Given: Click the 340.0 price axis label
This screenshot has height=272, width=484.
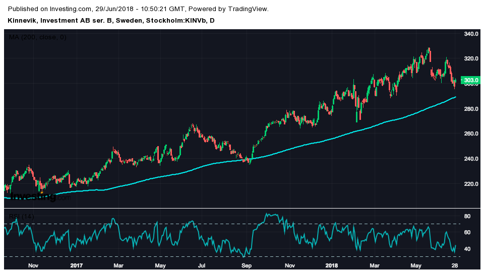Looking at the screenshot, I should [x=471, y=34].
